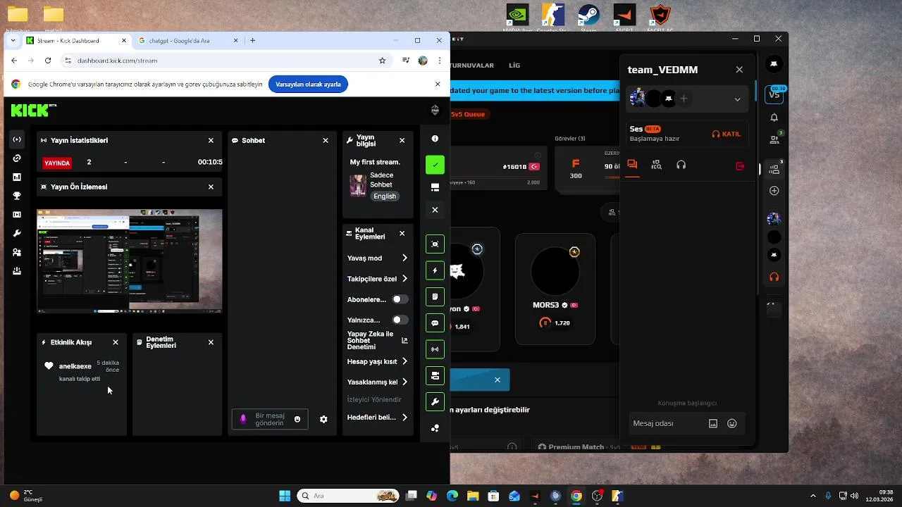Expand Yasaklanmış kel options
Screen dimensions: 902x507
(x=404, y=382)
